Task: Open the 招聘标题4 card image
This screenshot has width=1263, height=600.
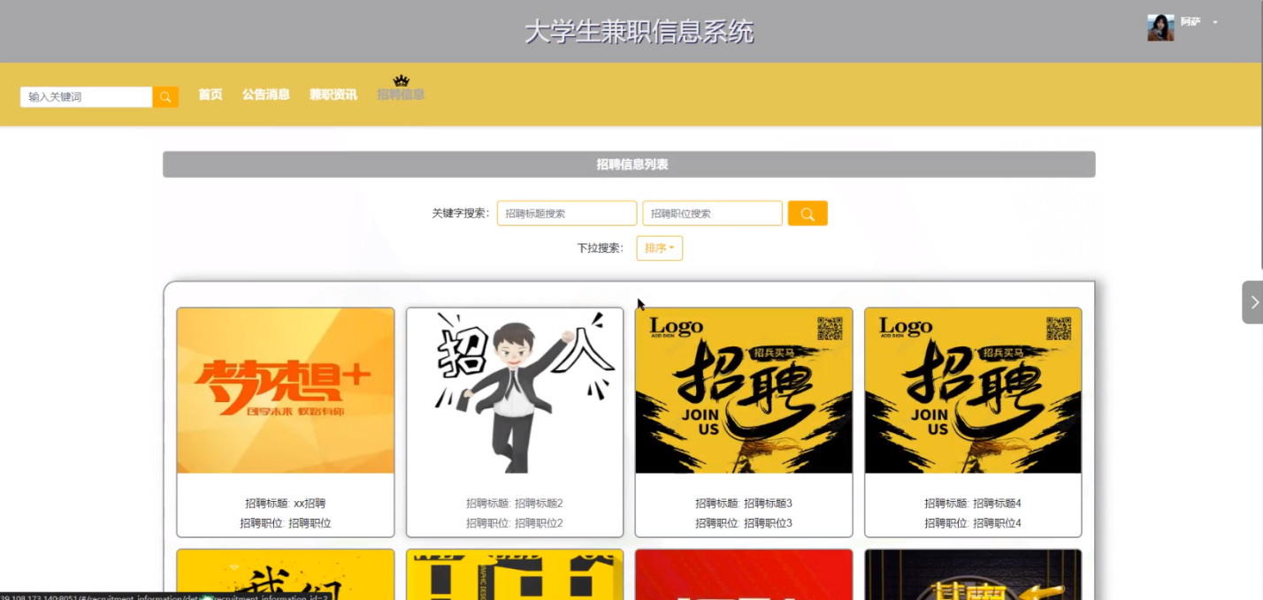Action: pyautogui.click(x=973, y=391)
